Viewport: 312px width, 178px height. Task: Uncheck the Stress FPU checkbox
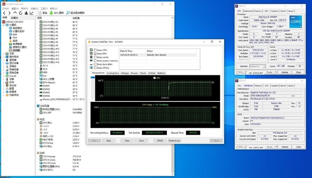(95, 54)
